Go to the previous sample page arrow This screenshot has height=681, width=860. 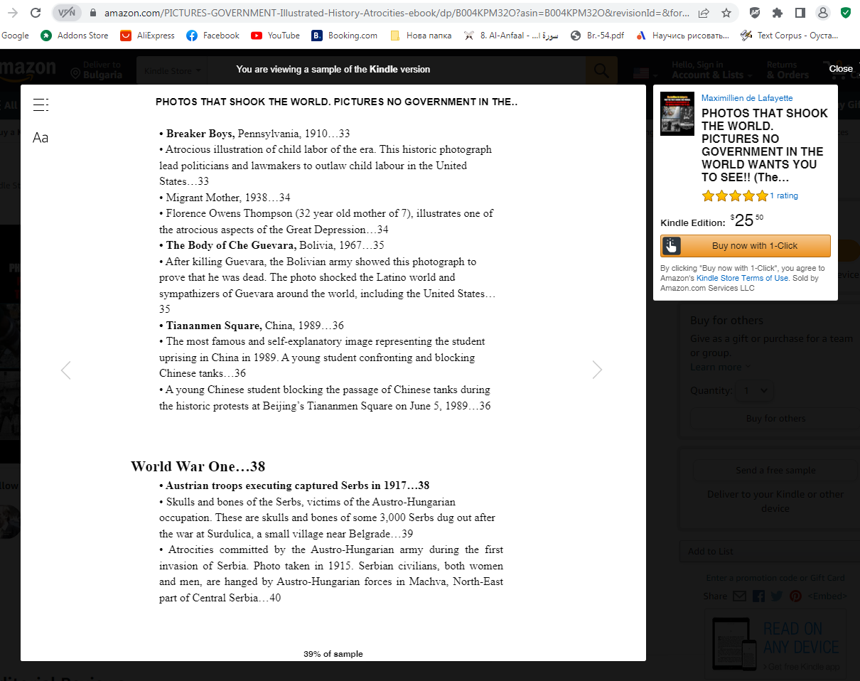pyautogui.click(x=66, y=370)
